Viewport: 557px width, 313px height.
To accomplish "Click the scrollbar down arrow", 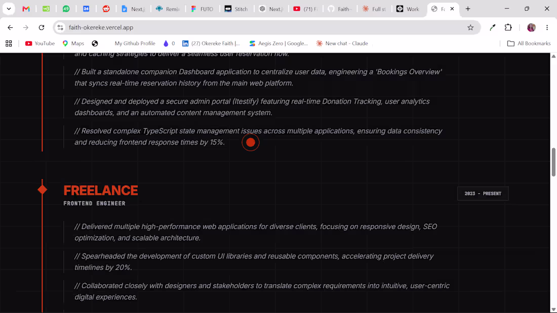I will pyautogui.click(x=553, y=309).
